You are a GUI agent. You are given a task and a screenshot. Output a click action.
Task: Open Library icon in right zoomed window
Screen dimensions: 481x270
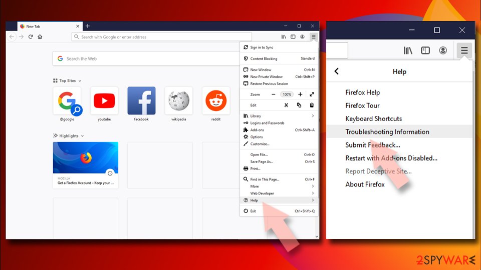[x=408, y=50]
